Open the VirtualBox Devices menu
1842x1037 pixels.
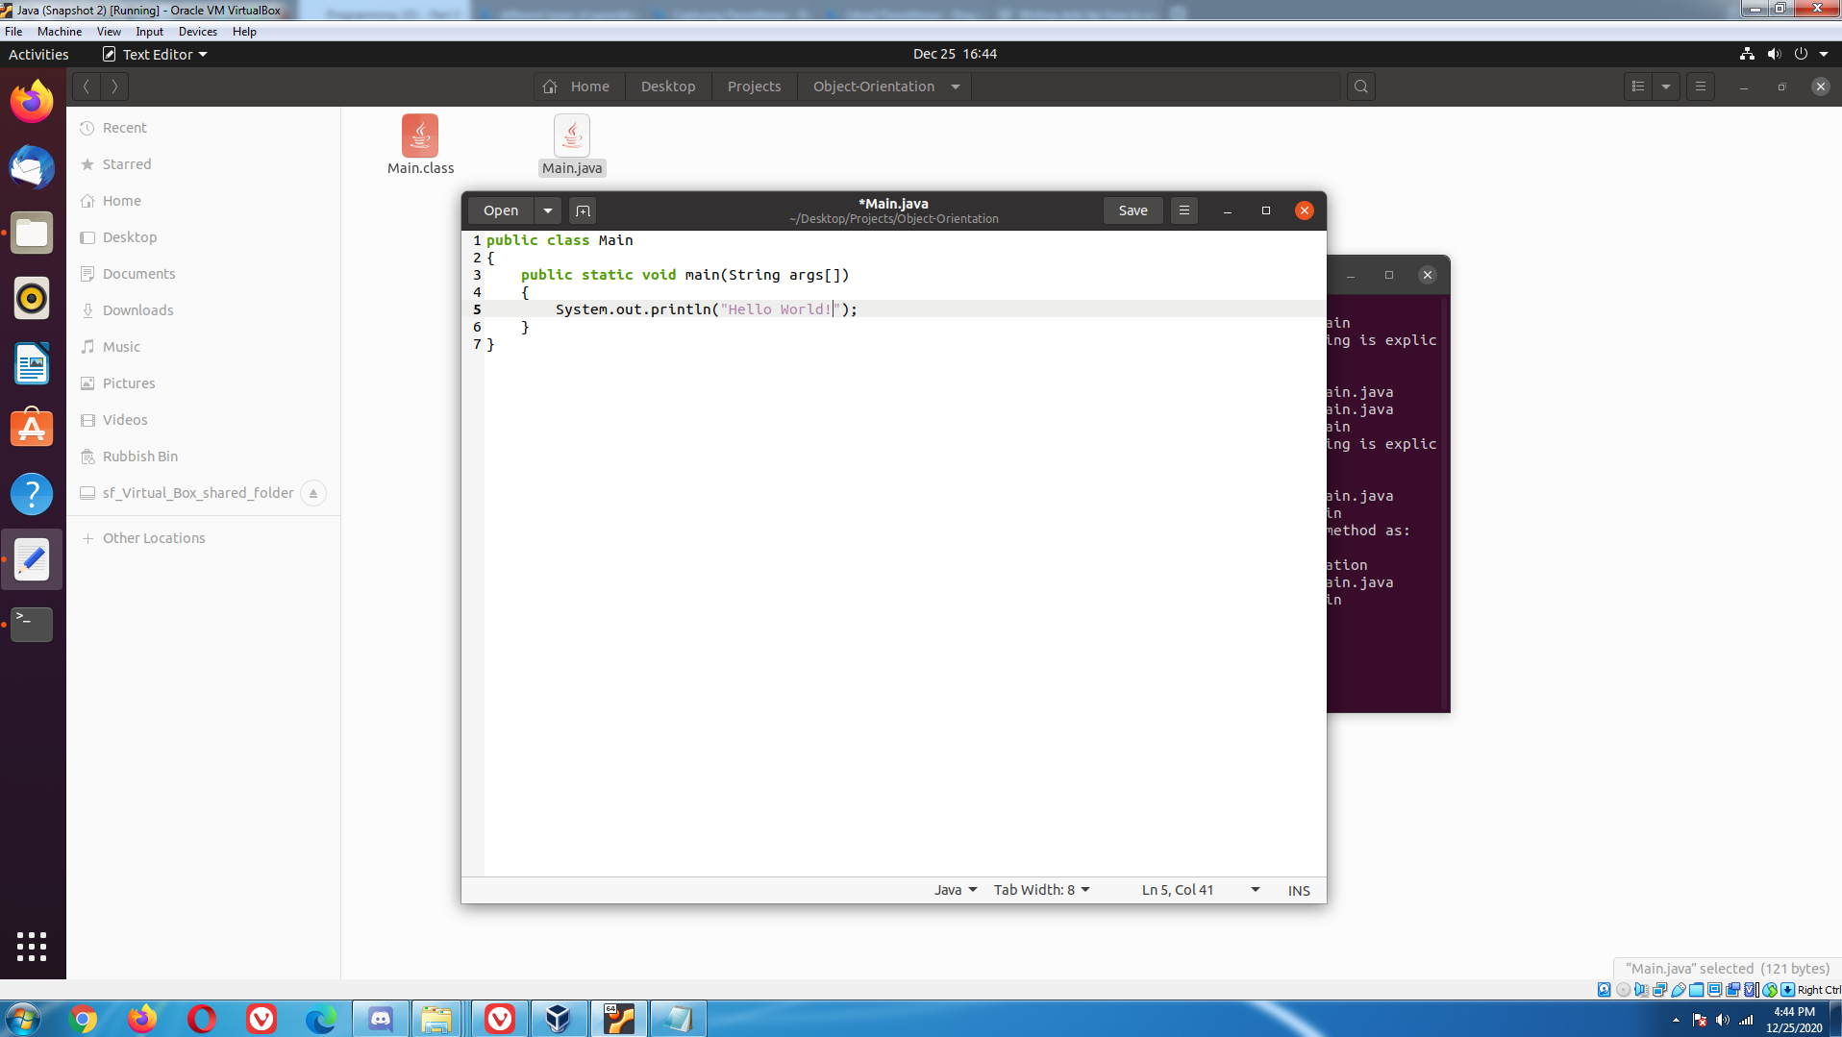(x=198, y=32)
